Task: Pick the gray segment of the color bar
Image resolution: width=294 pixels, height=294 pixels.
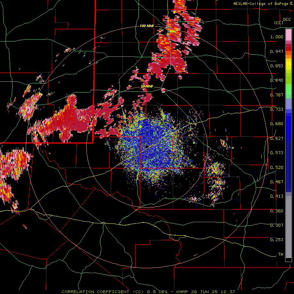Action: point(288,227)
